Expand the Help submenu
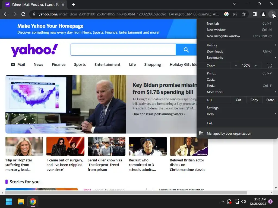Viewport: 278px width, 208px height. click(237, 114)
